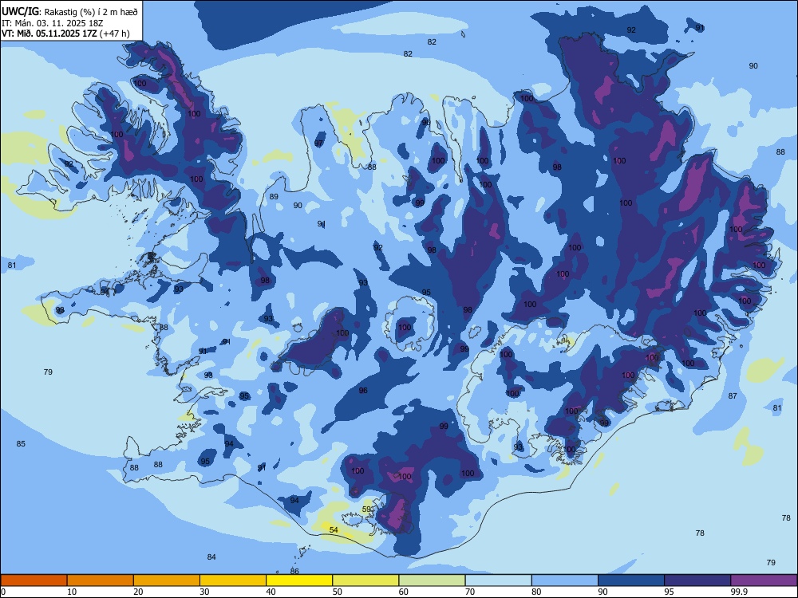The image size is (798, 598).
Task: Choose the light green 60–70 legend swatch
Action: [x=432, y=580]
